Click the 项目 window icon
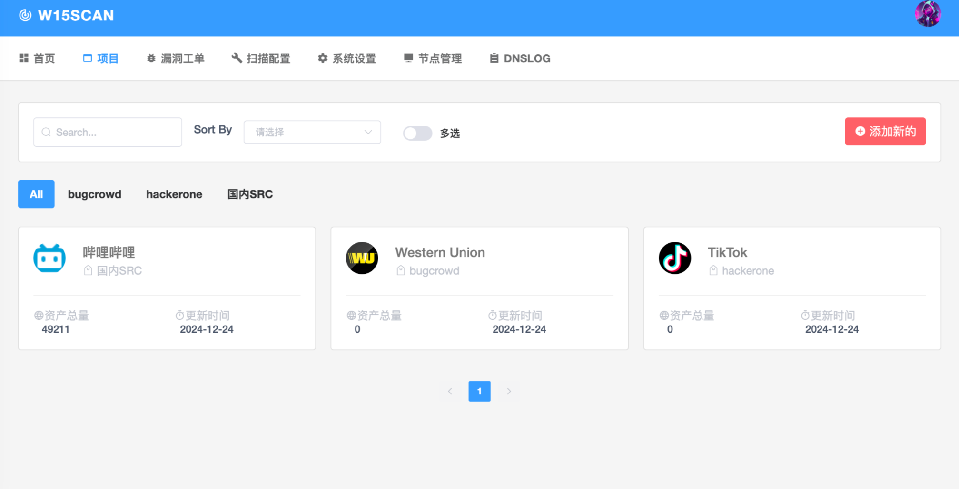The height and width of the screenshot is (489, 959). pos(88,58)
